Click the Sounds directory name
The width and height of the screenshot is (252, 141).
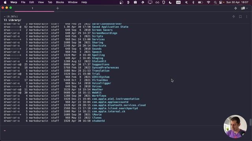tap(97, 49)
